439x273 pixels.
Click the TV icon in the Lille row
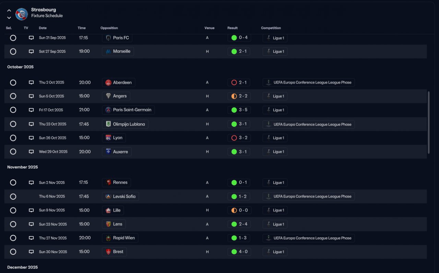click(x=31, y=210)
